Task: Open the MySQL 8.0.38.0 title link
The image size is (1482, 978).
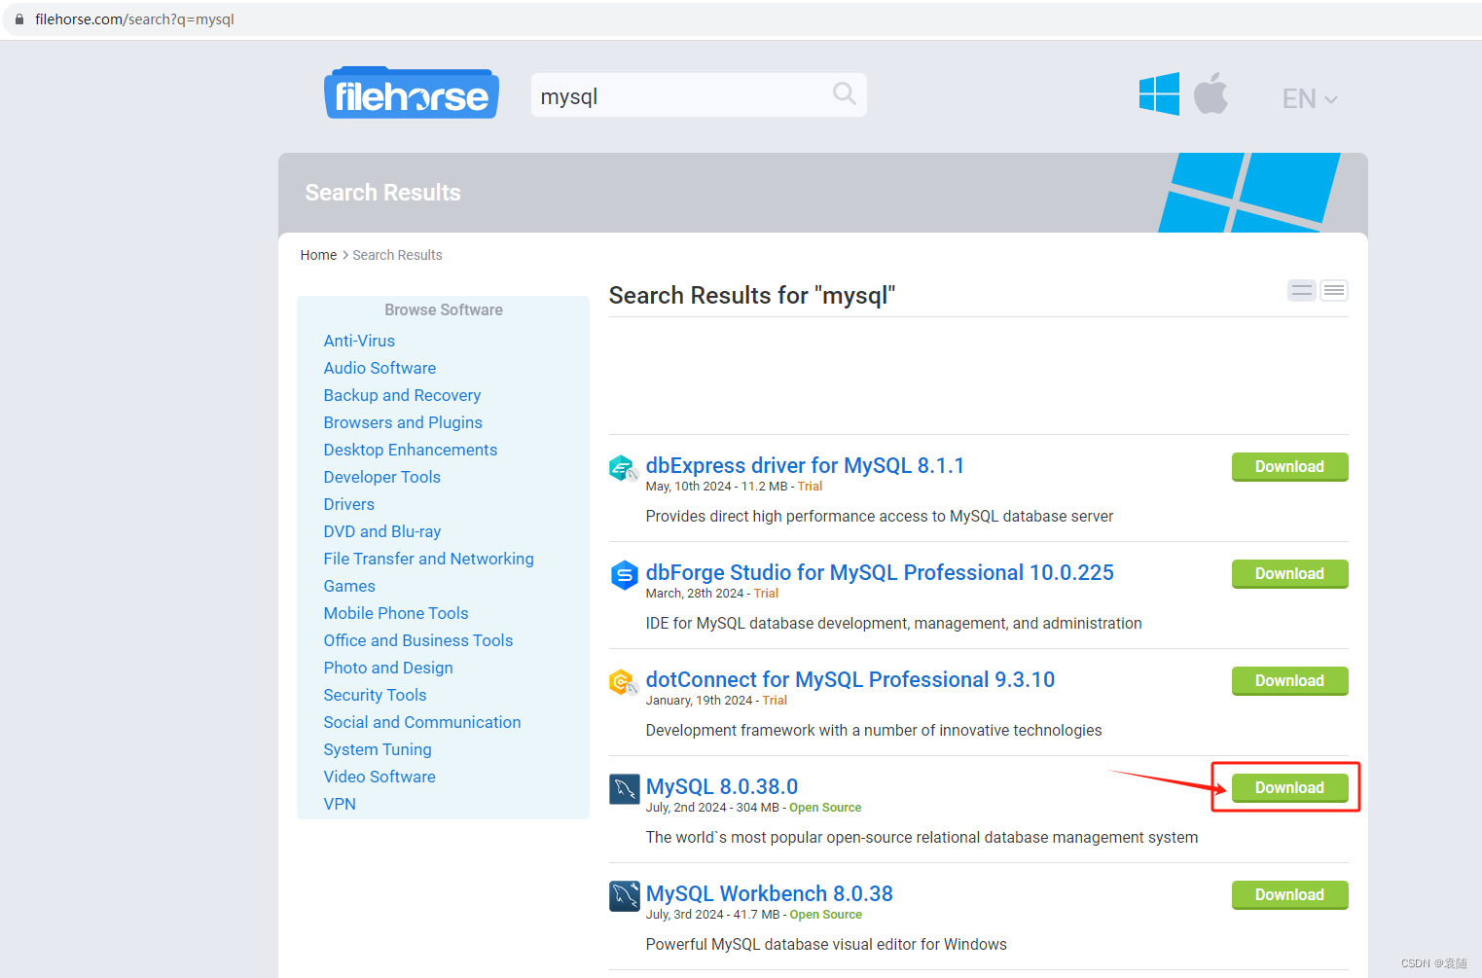Action: point(722,786)
